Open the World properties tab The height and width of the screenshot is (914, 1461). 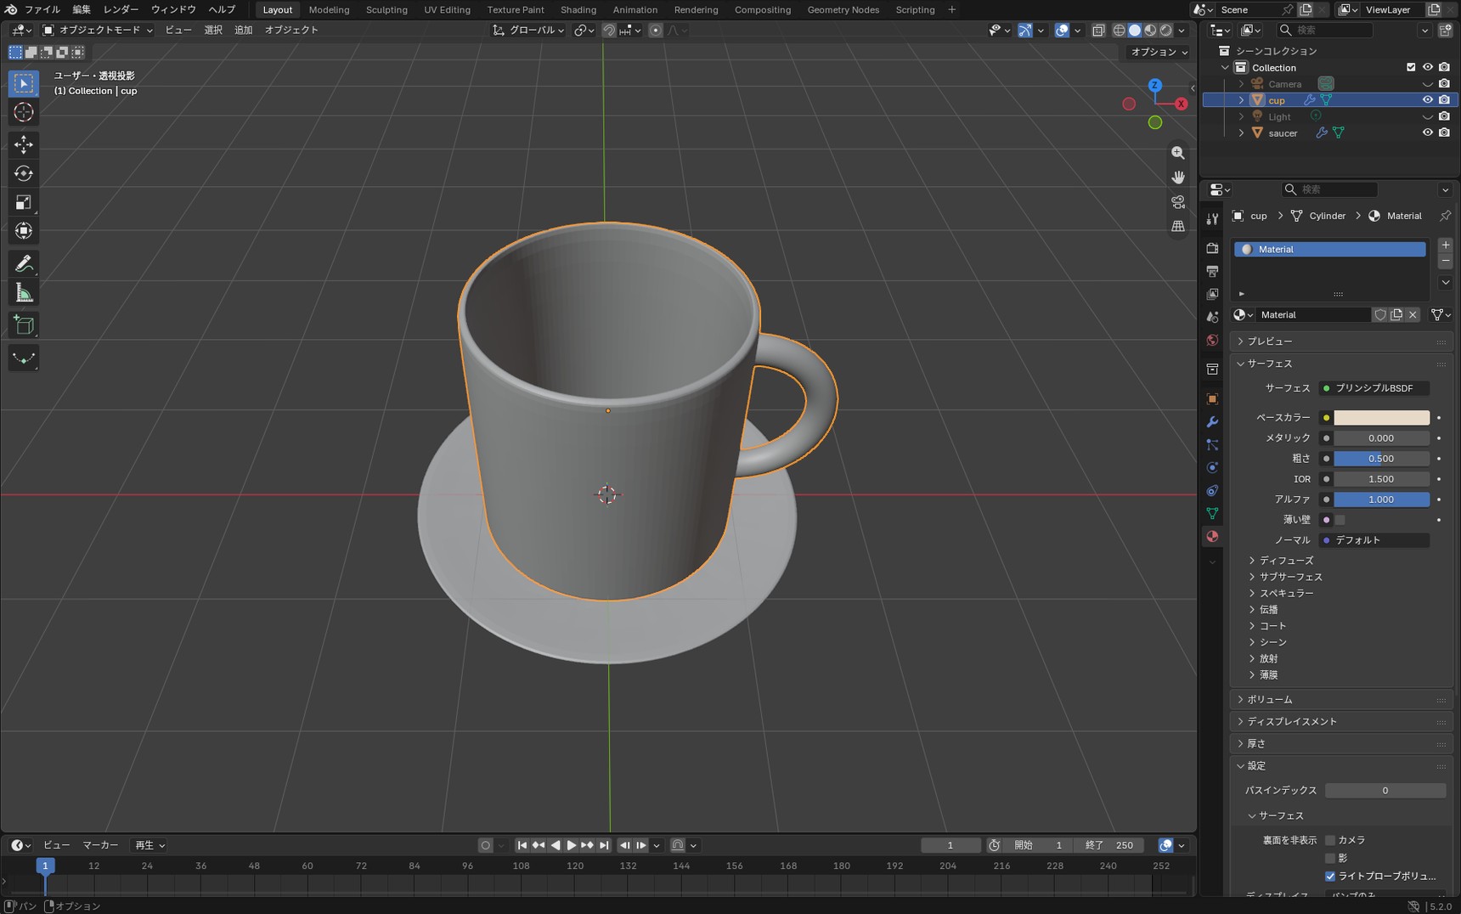[1212, 340]
